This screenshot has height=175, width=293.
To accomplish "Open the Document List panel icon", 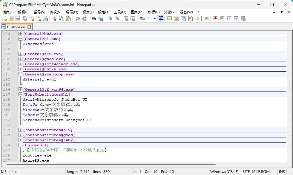I will pos(183,18).
